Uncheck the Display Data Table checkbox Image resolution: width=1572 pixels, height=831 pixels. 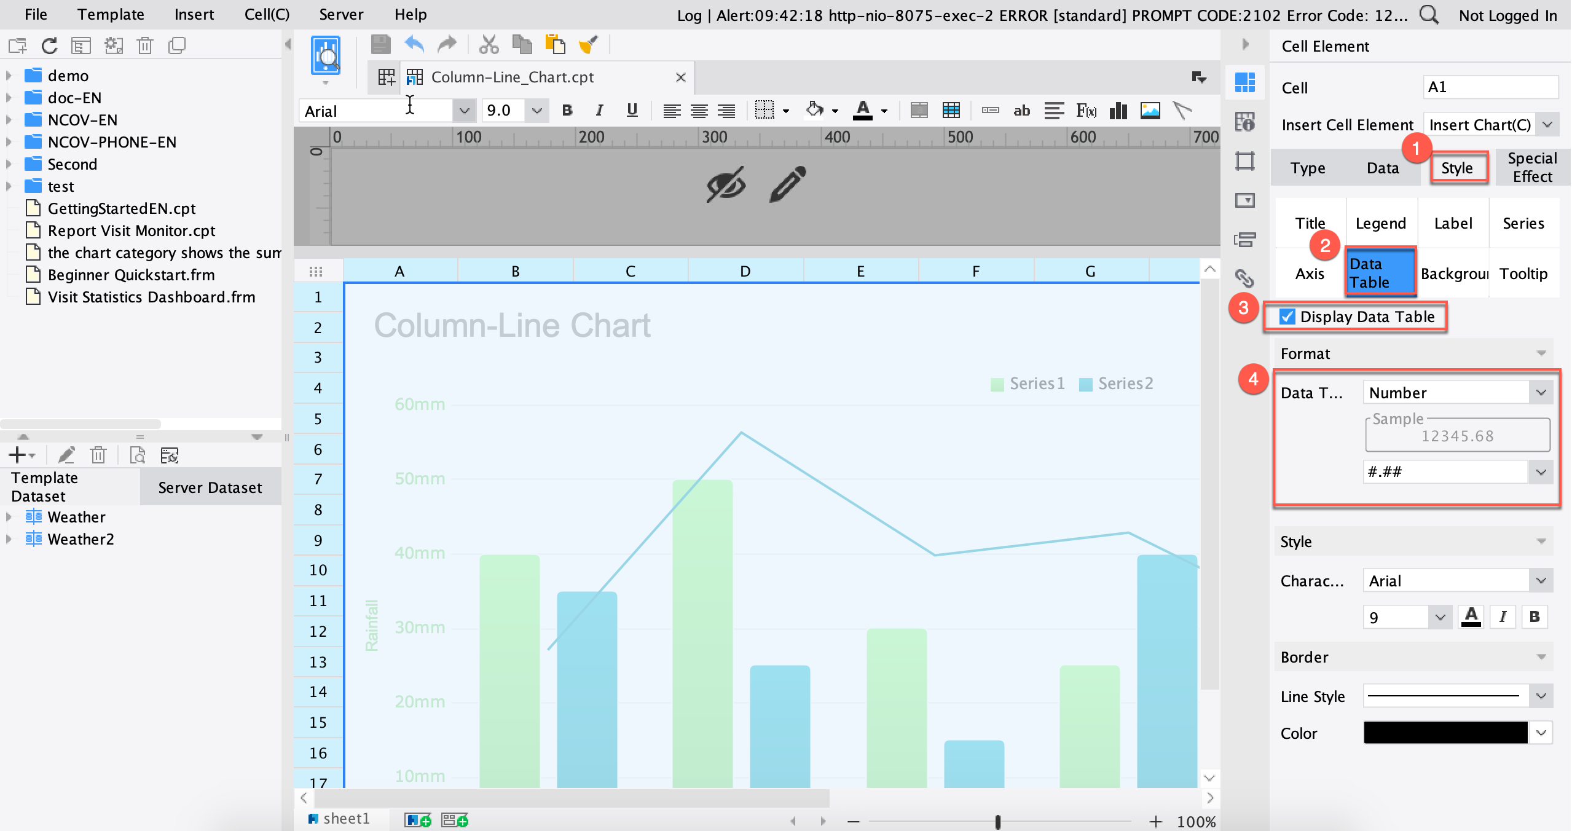1287,317
